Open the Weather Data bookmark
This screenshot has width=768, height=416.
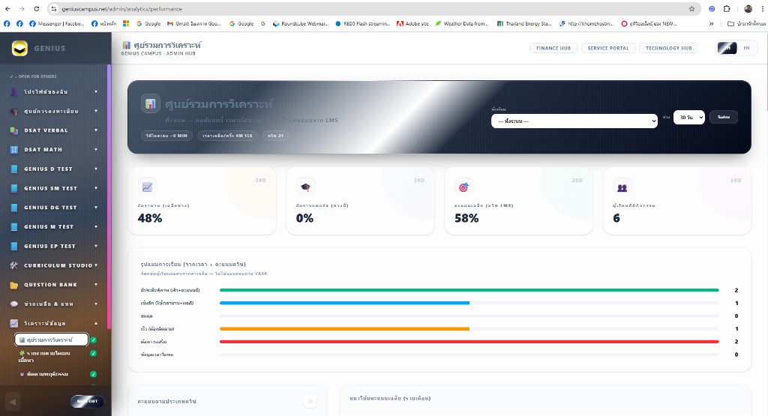pos(462,23)
